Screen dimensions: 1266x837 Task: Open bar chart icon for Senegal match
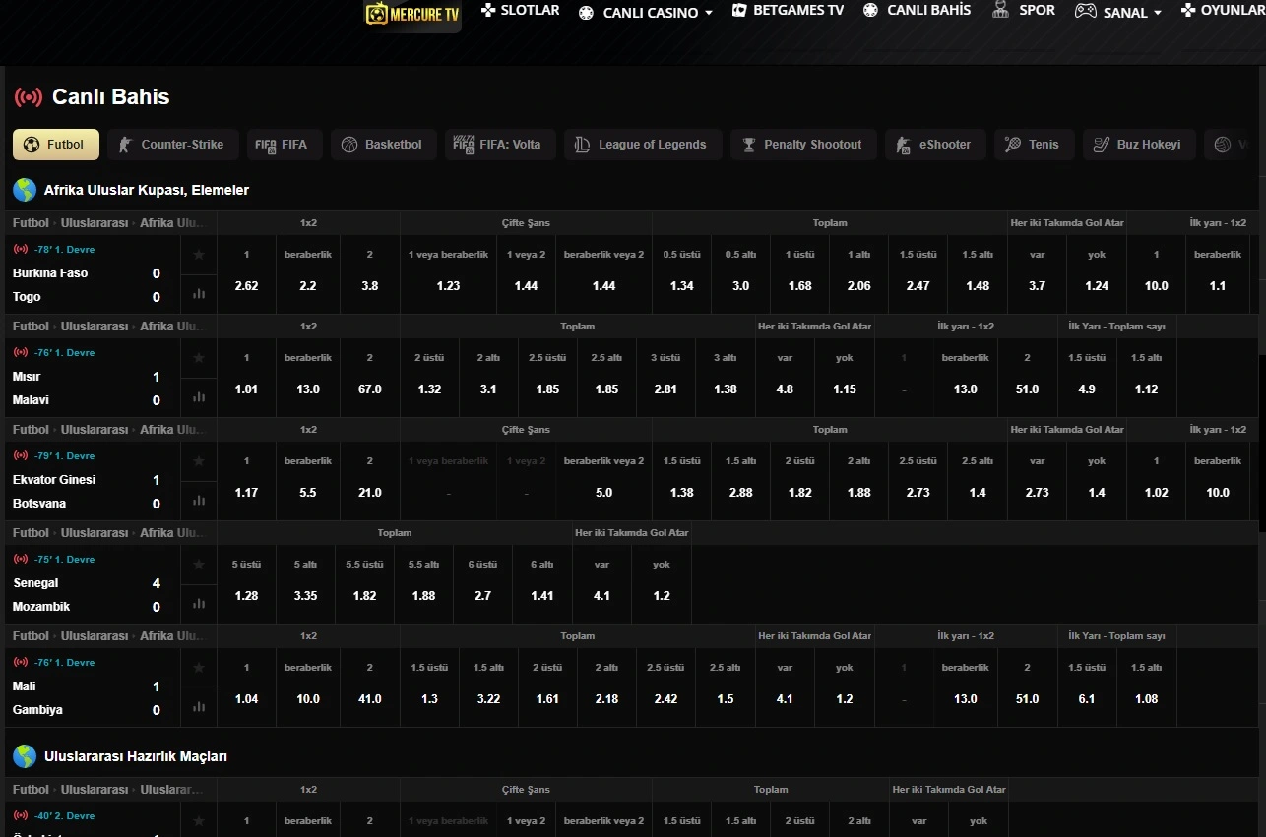(199, 603)
